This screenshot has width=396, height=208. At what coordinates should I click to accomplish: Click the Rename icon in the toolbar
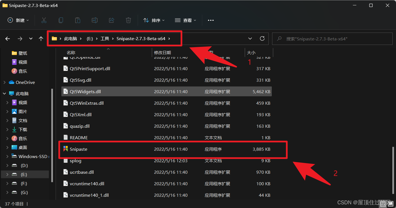[x=95, y=20]
